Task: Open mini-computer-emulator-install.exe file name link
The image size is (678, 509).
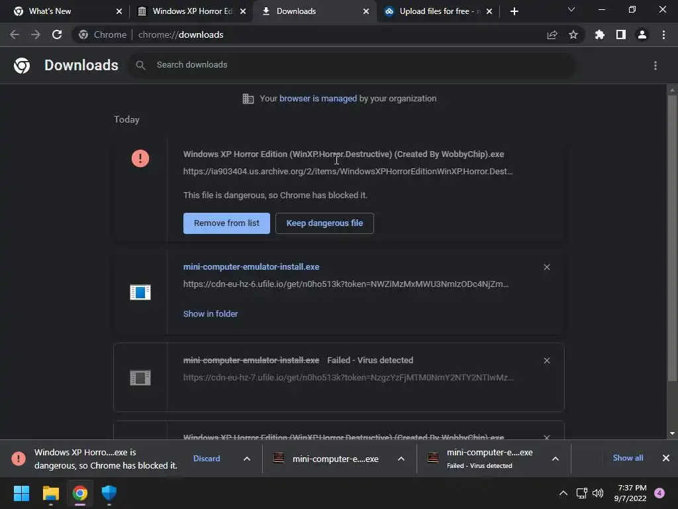Action: pos(251,267)
